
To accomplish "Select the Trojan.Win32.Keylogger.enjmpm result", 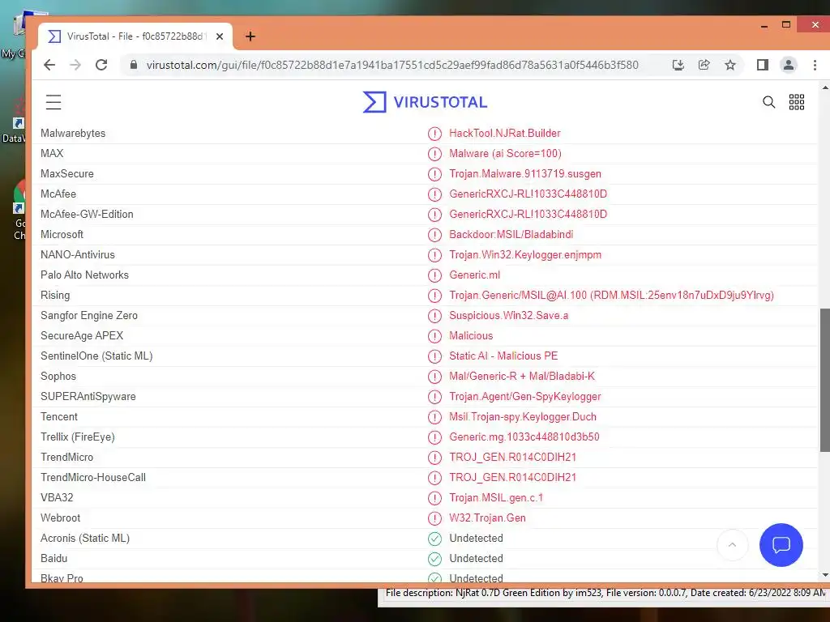I will [x=525, y=254].
